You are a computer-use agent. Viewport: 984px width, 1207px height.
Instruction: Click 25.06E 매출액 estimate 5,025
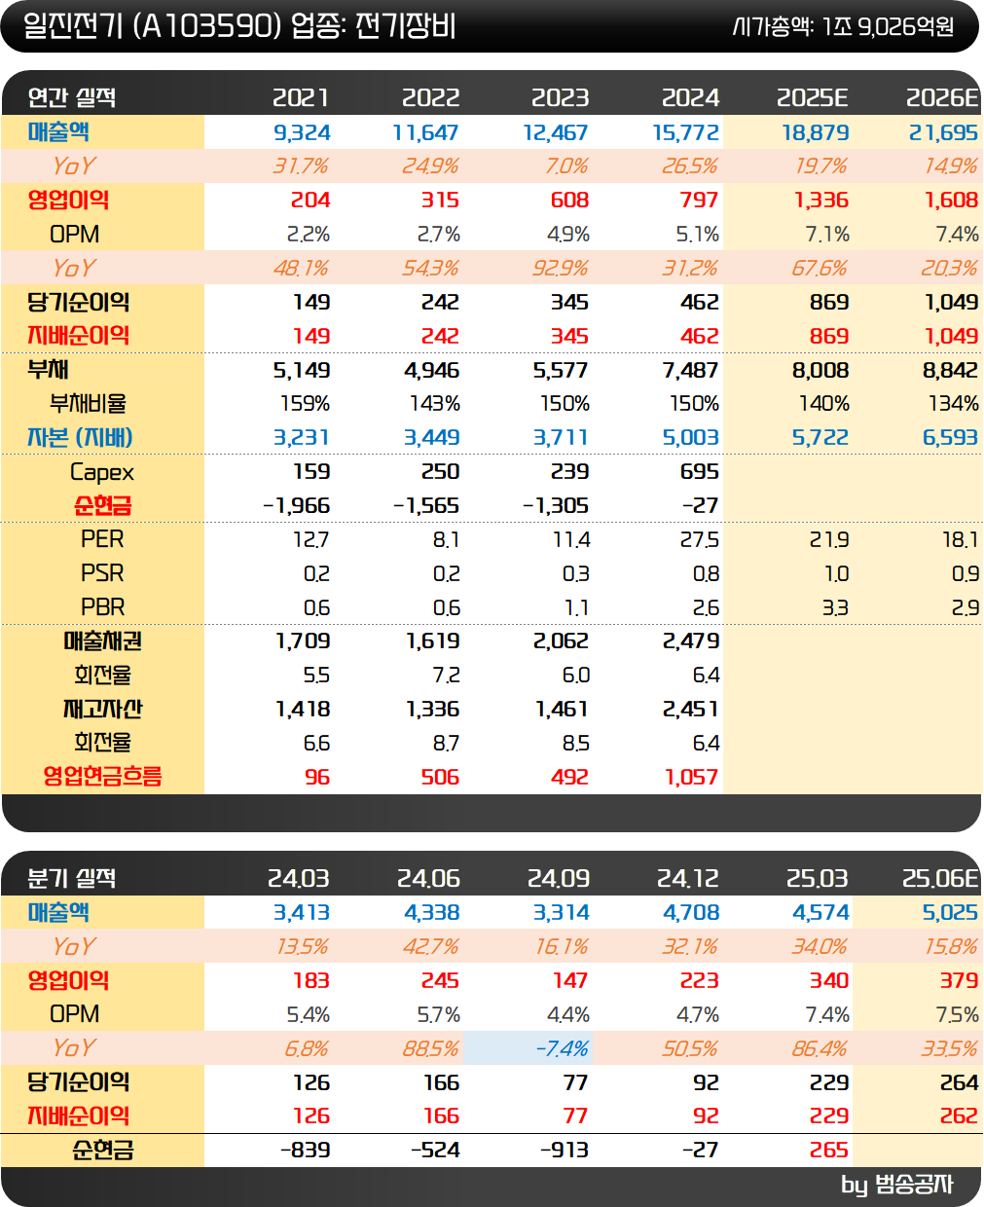pos(950,912)
